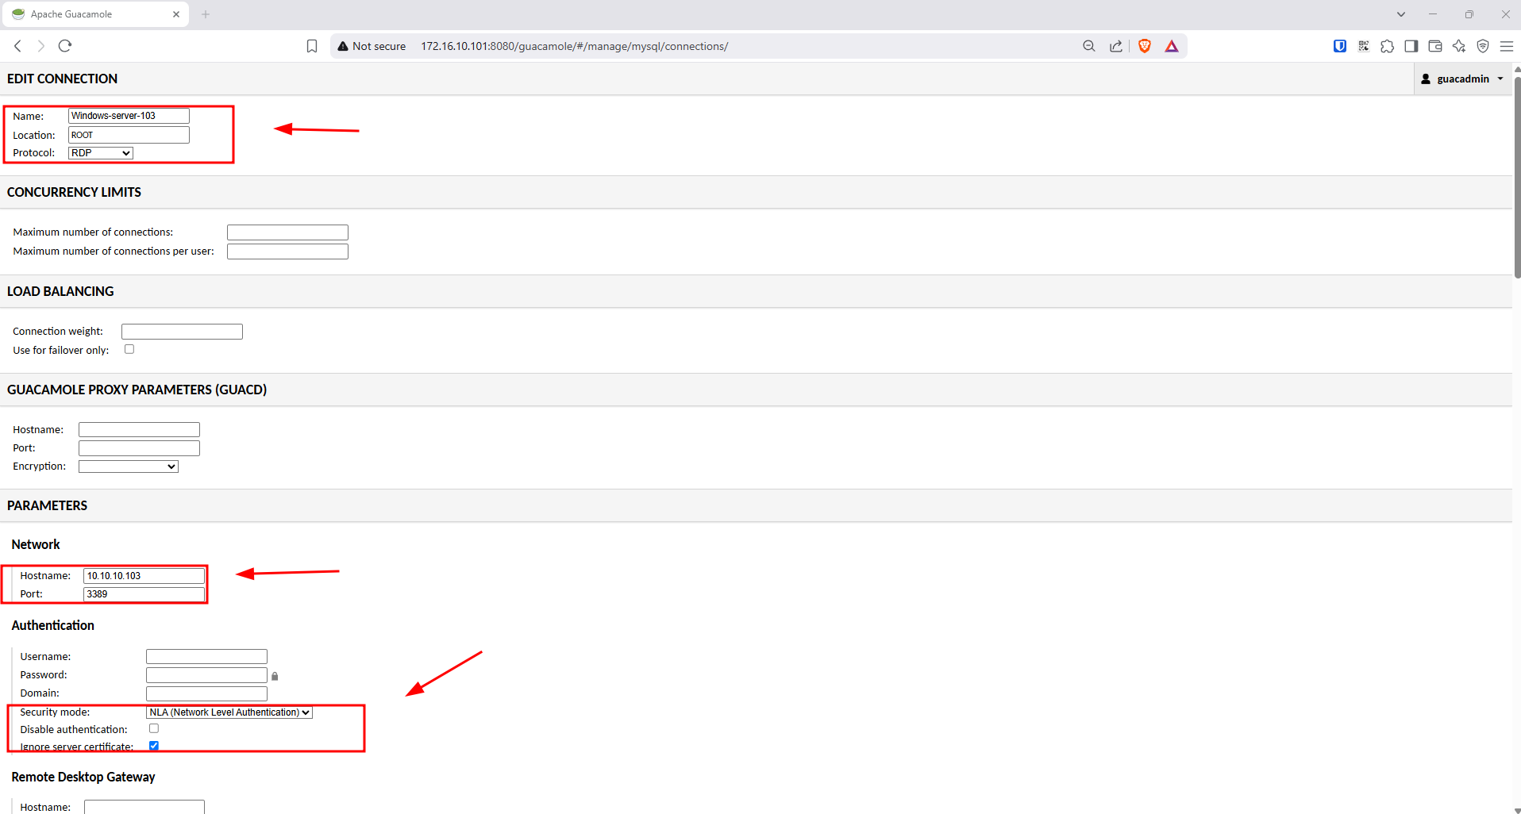Click the LOAD BALANCING section header

(60, 291)
